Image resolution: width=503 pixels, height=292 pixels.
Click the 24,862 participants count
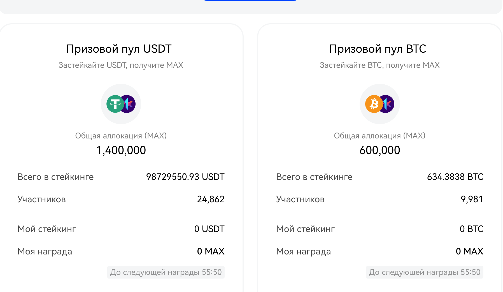click(211, 199)
